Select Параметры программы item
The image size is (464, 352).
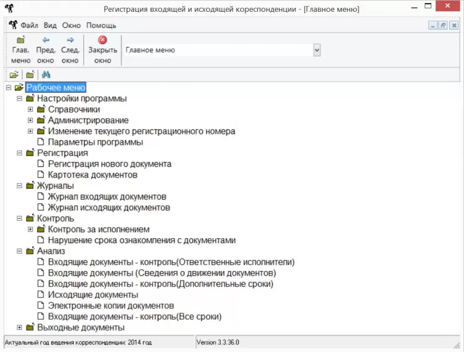[x=95, y=142]
